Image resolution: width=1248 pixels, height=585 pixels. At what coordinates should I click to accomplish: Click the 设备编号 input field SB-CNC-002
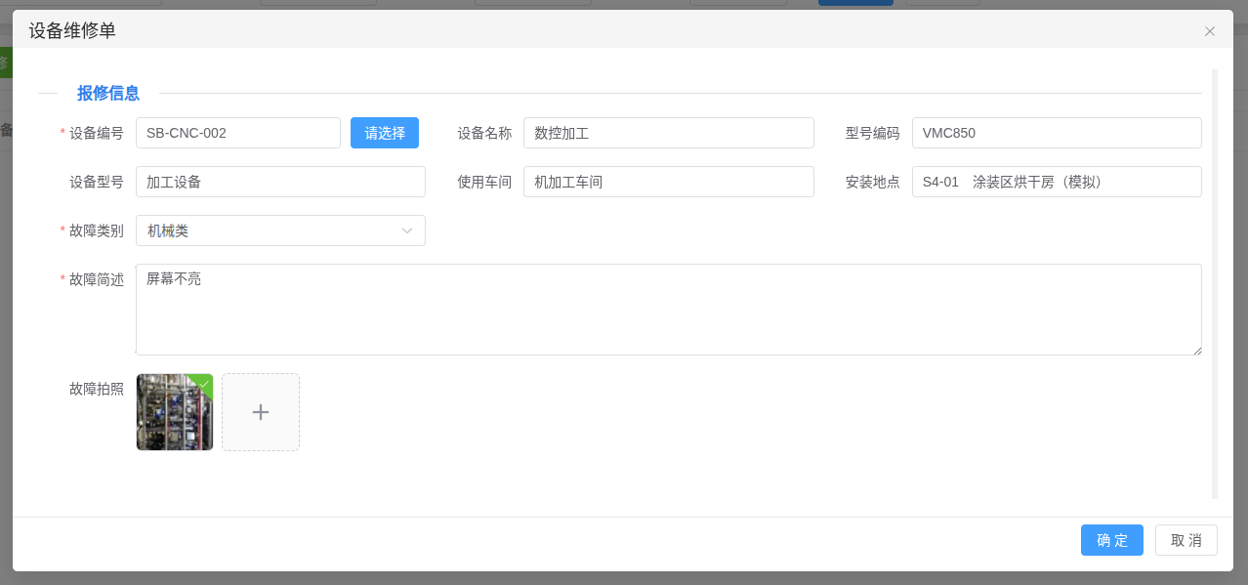238,133
